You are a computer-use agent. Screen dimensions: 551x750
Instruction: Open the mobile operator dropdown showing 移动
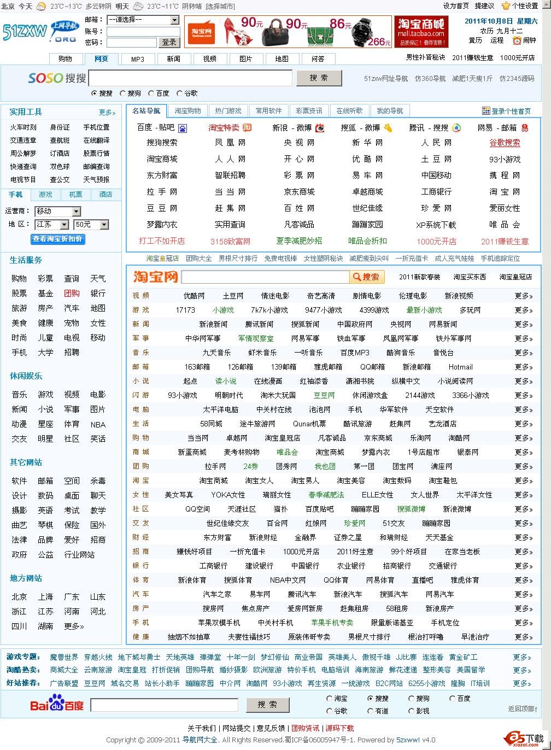tap(57, 211)
